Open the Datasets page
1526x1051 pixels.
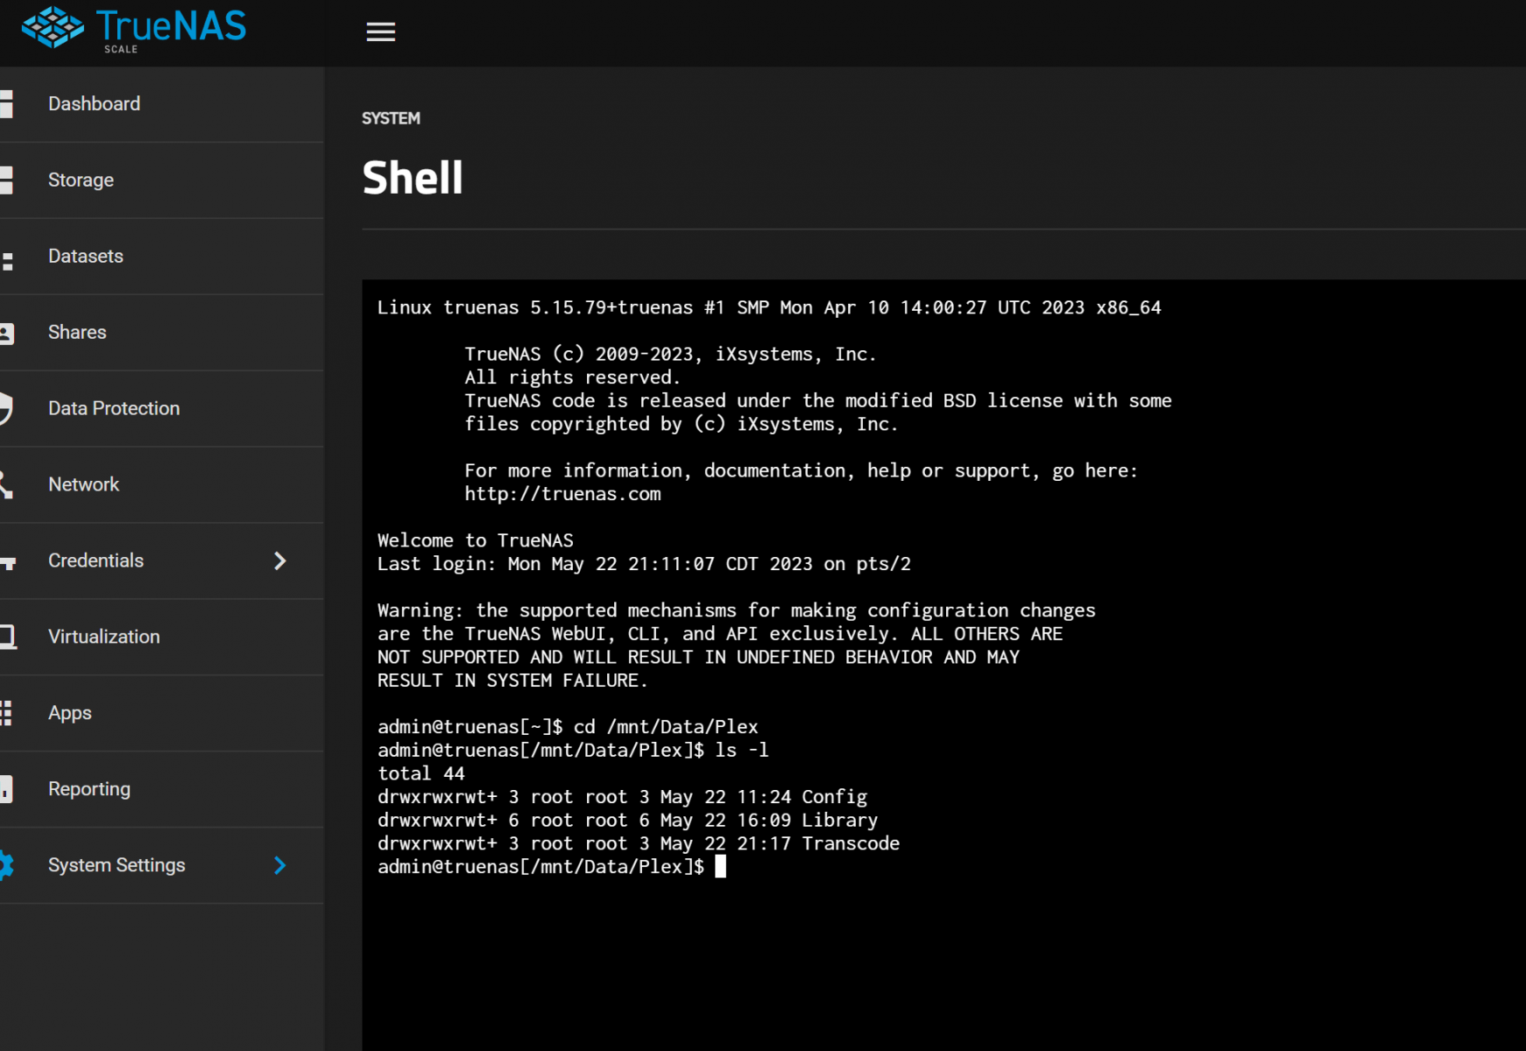(162, 257)
